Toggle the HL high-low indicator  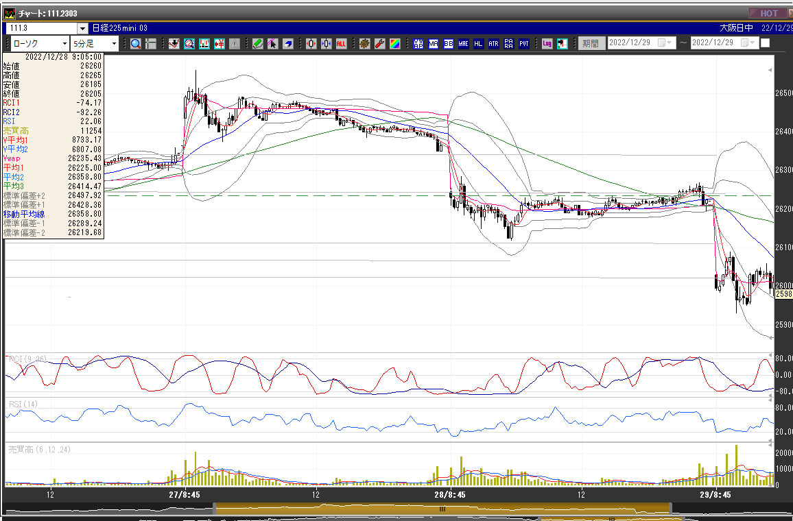(x=478, y=44)
